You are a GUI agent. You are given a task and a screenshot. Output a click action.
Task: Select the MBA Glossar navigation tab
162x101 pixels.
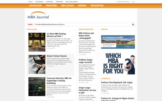[x=67, y=6]
